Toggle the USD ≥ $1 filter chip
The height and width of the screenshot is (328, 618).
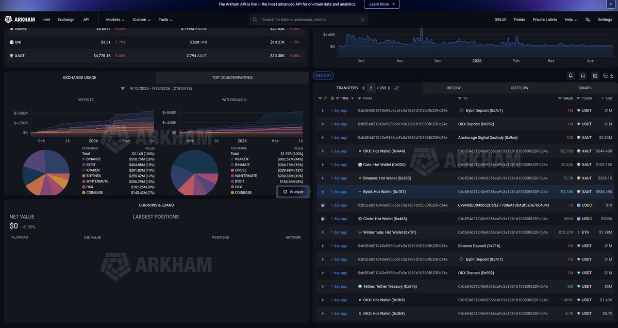(x=323, y=75)
